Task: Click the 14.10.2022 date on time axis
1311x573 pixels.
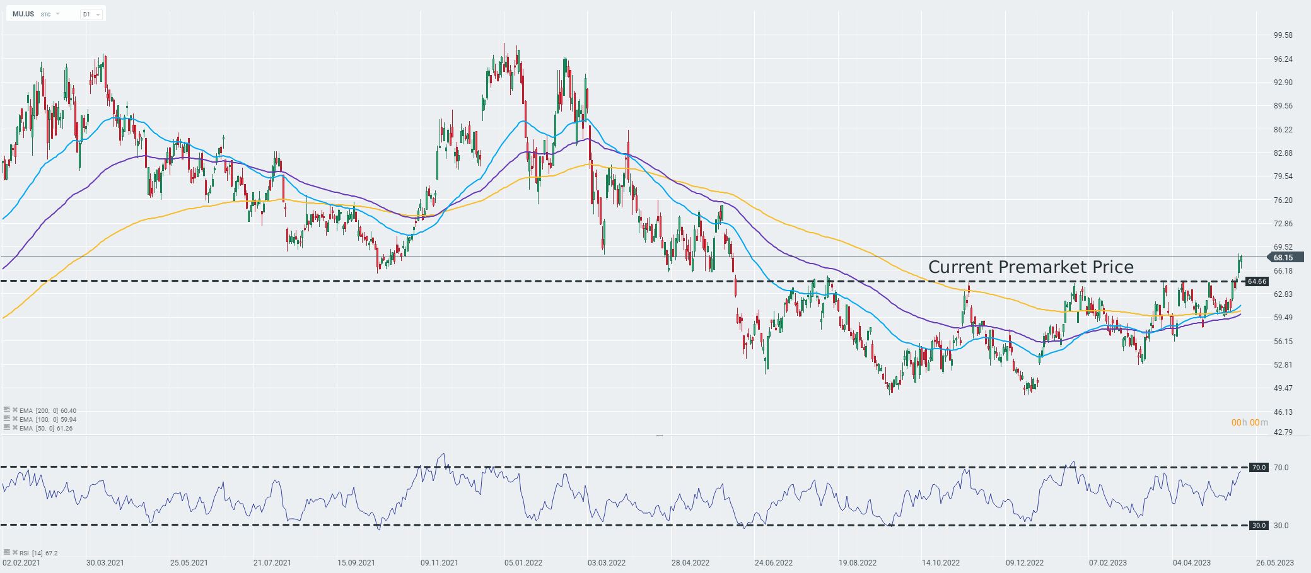Action: pyautogui.click(x=941, y=563)
